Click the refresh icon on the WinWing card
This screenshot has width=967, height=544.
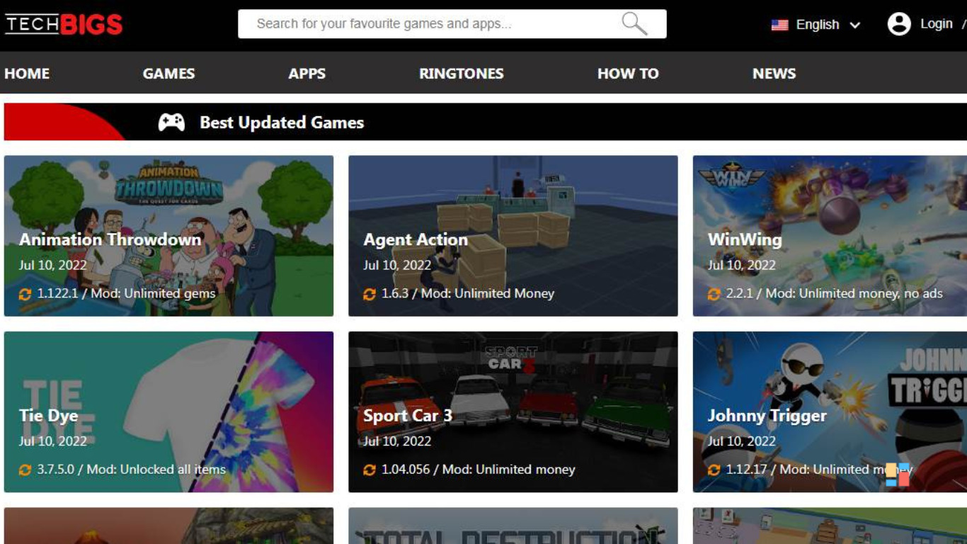tap(714, 293)
